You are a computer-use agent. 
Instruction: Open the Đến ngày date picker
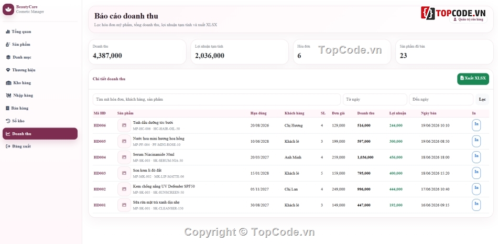(x=441, y=100)
